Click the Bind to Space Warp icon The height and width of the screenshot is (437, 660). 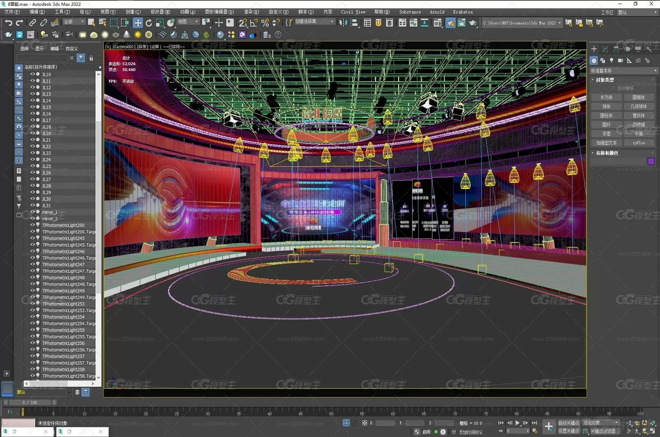(x=54, y=23)
